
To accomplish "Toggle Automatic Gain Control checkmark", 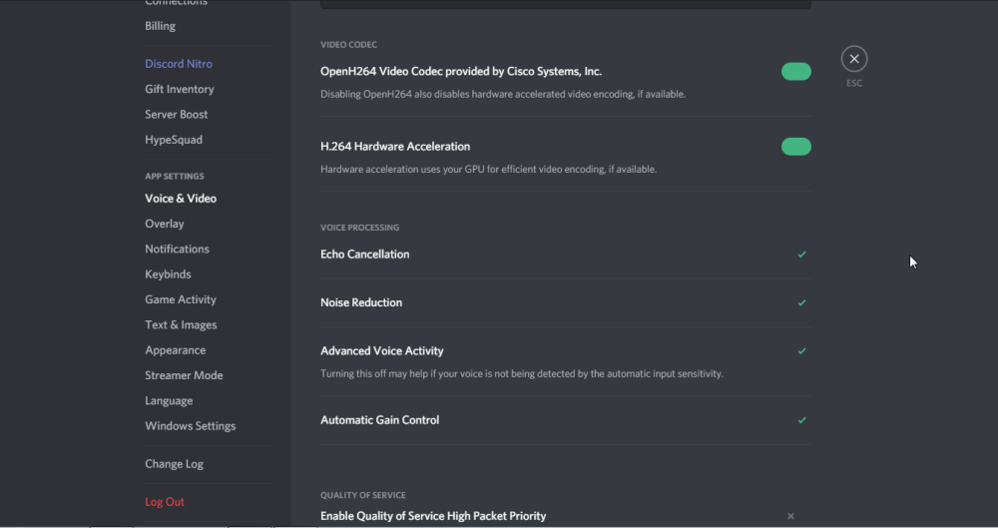I will (x=801, y=420).
